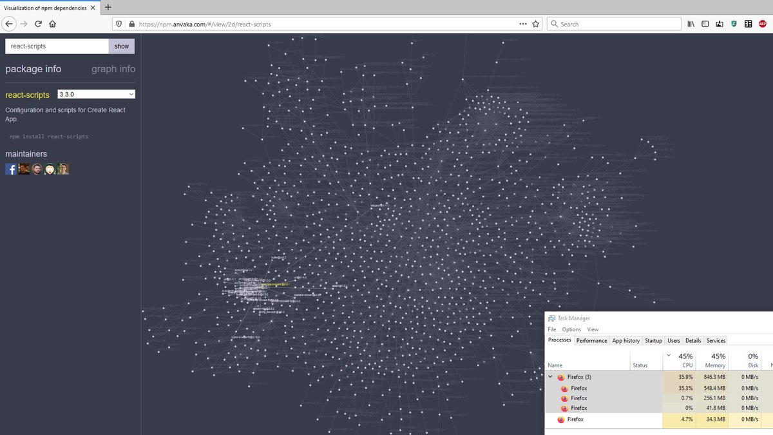Image resolution: width=773 pixels, height=435 pixels.
Task: Switch to Users tab in Task Manager
Action: [674, 340]
